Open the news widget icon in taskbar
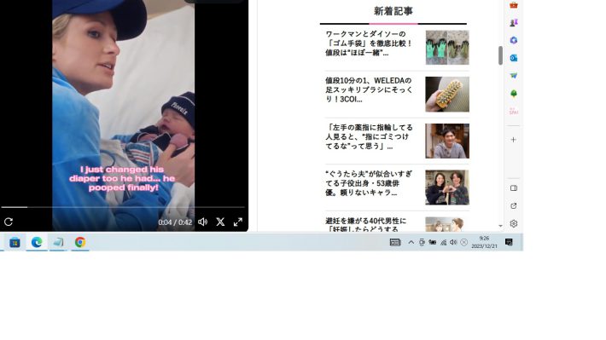Image resolution: width=606 pixels, height=340 pixels. [x=395, y=242]
